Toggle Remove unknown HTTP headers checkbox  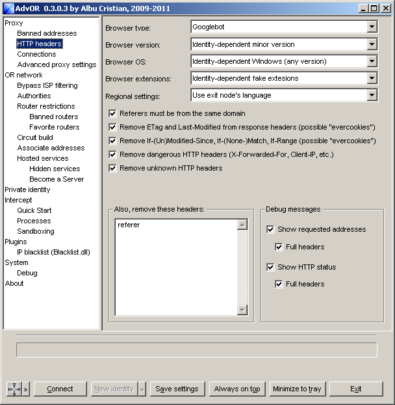112,168
